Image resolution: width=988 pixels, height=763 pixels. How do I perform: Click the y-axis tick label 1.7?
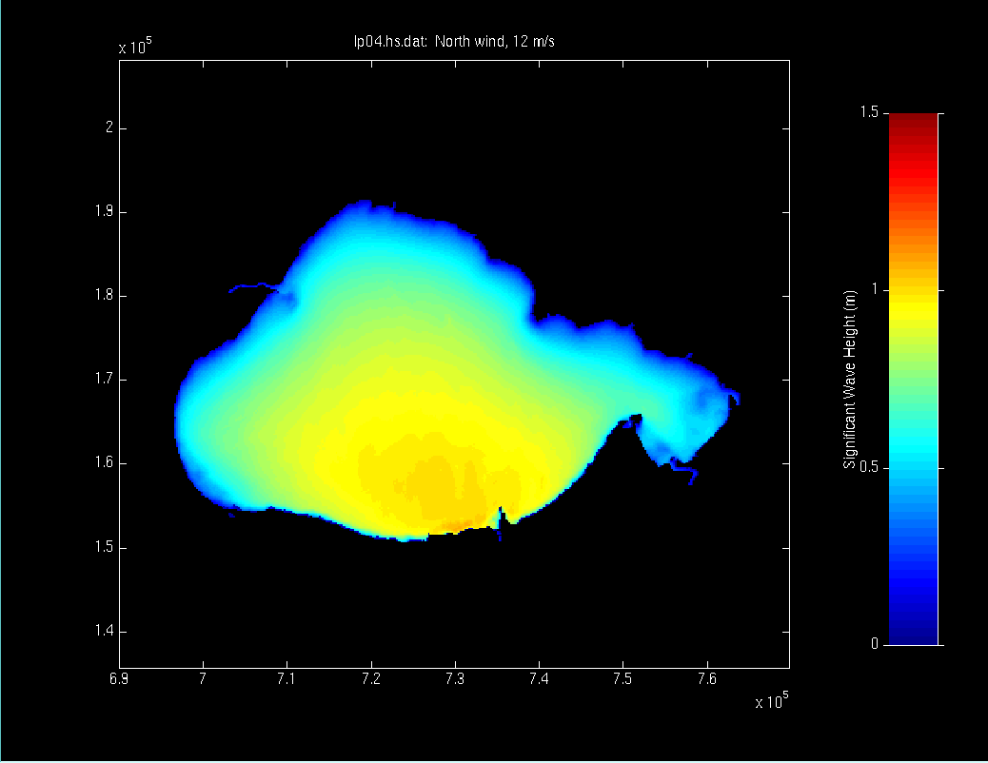point(104,380)
